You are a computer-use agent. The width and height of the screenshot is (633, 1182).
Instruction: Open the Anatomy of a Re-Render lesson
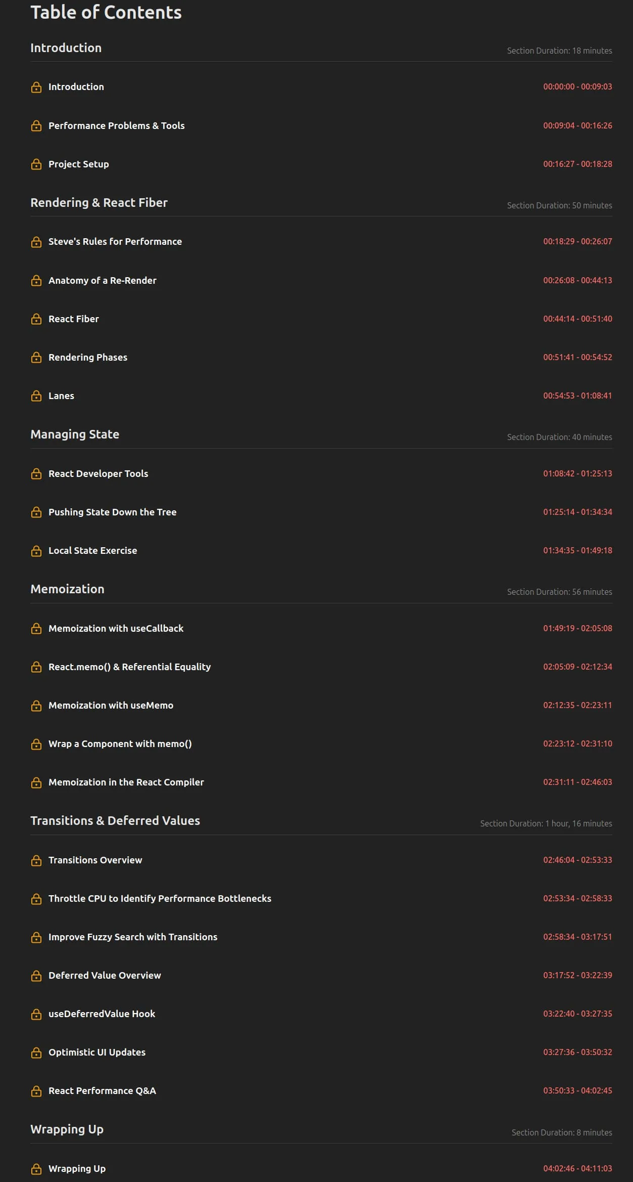tap(103, 280)
